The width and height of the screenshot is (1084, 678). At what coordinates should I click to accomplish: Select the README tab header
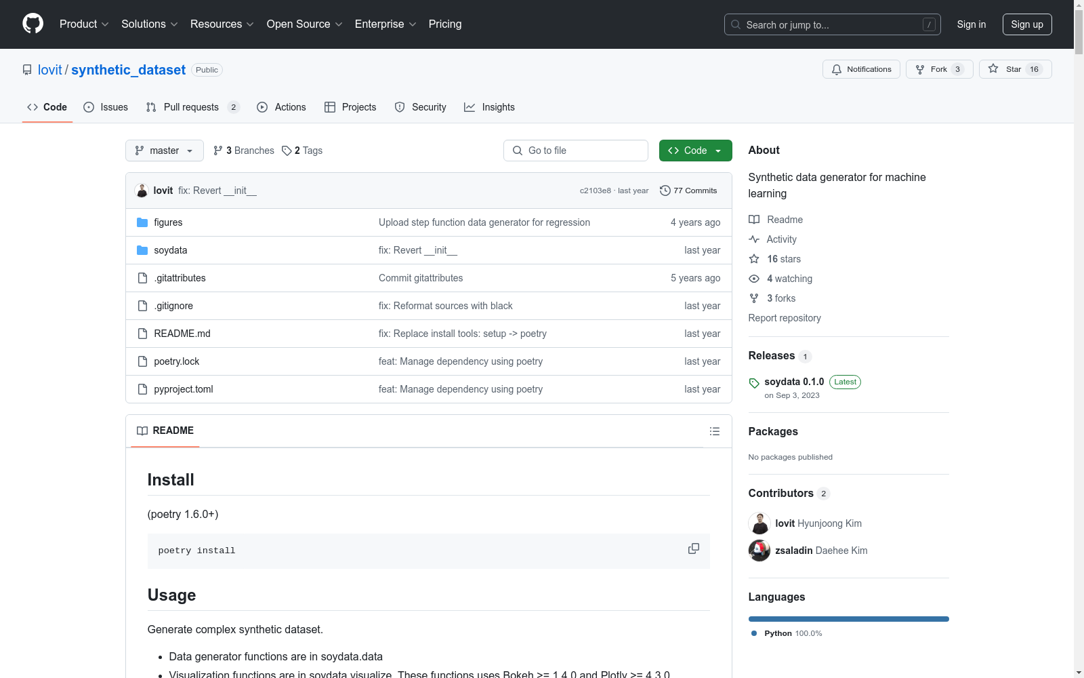pyautogui.click(x=165, y=431)
